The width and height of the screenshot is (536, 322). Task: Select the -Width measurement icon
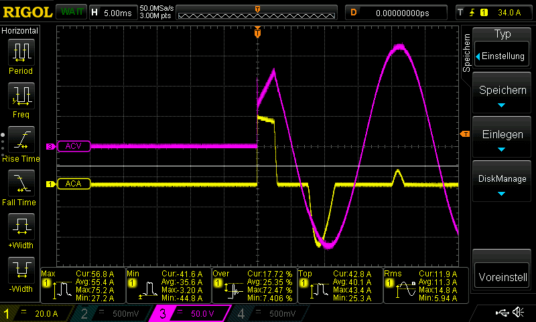pyautogui.click(x=21, y=270)
